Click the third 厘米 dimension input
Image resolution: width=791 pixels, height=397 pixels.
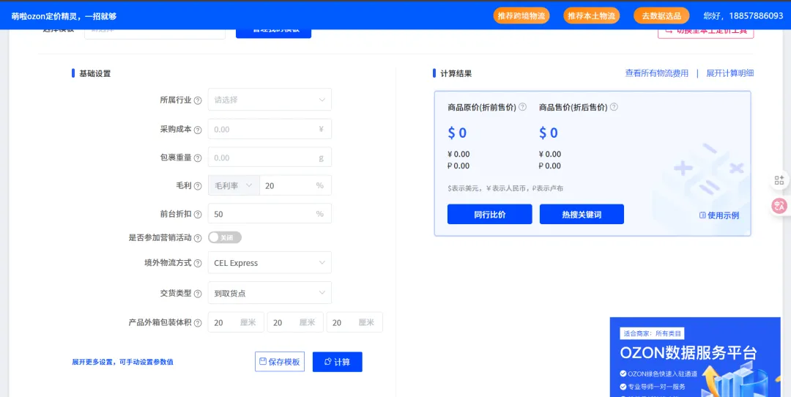click(x=354, y=322)
